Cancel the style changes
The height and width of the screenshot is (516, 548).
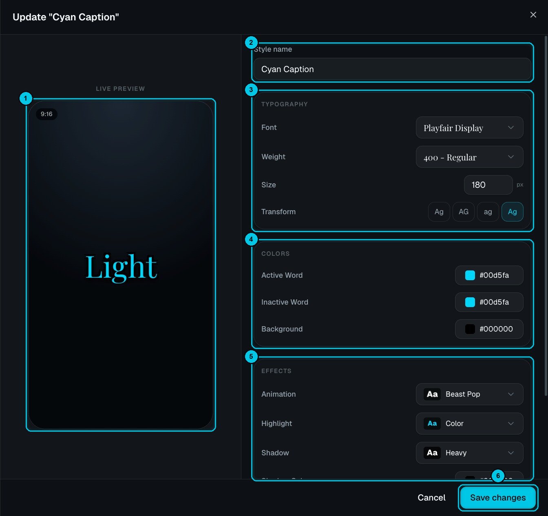coord(431,498)
